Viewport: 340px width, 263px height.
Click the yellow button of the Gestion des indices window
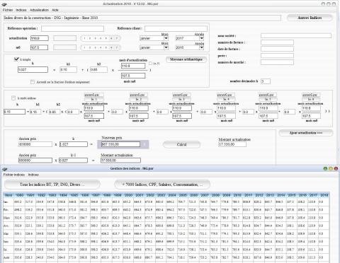point(331,168)
